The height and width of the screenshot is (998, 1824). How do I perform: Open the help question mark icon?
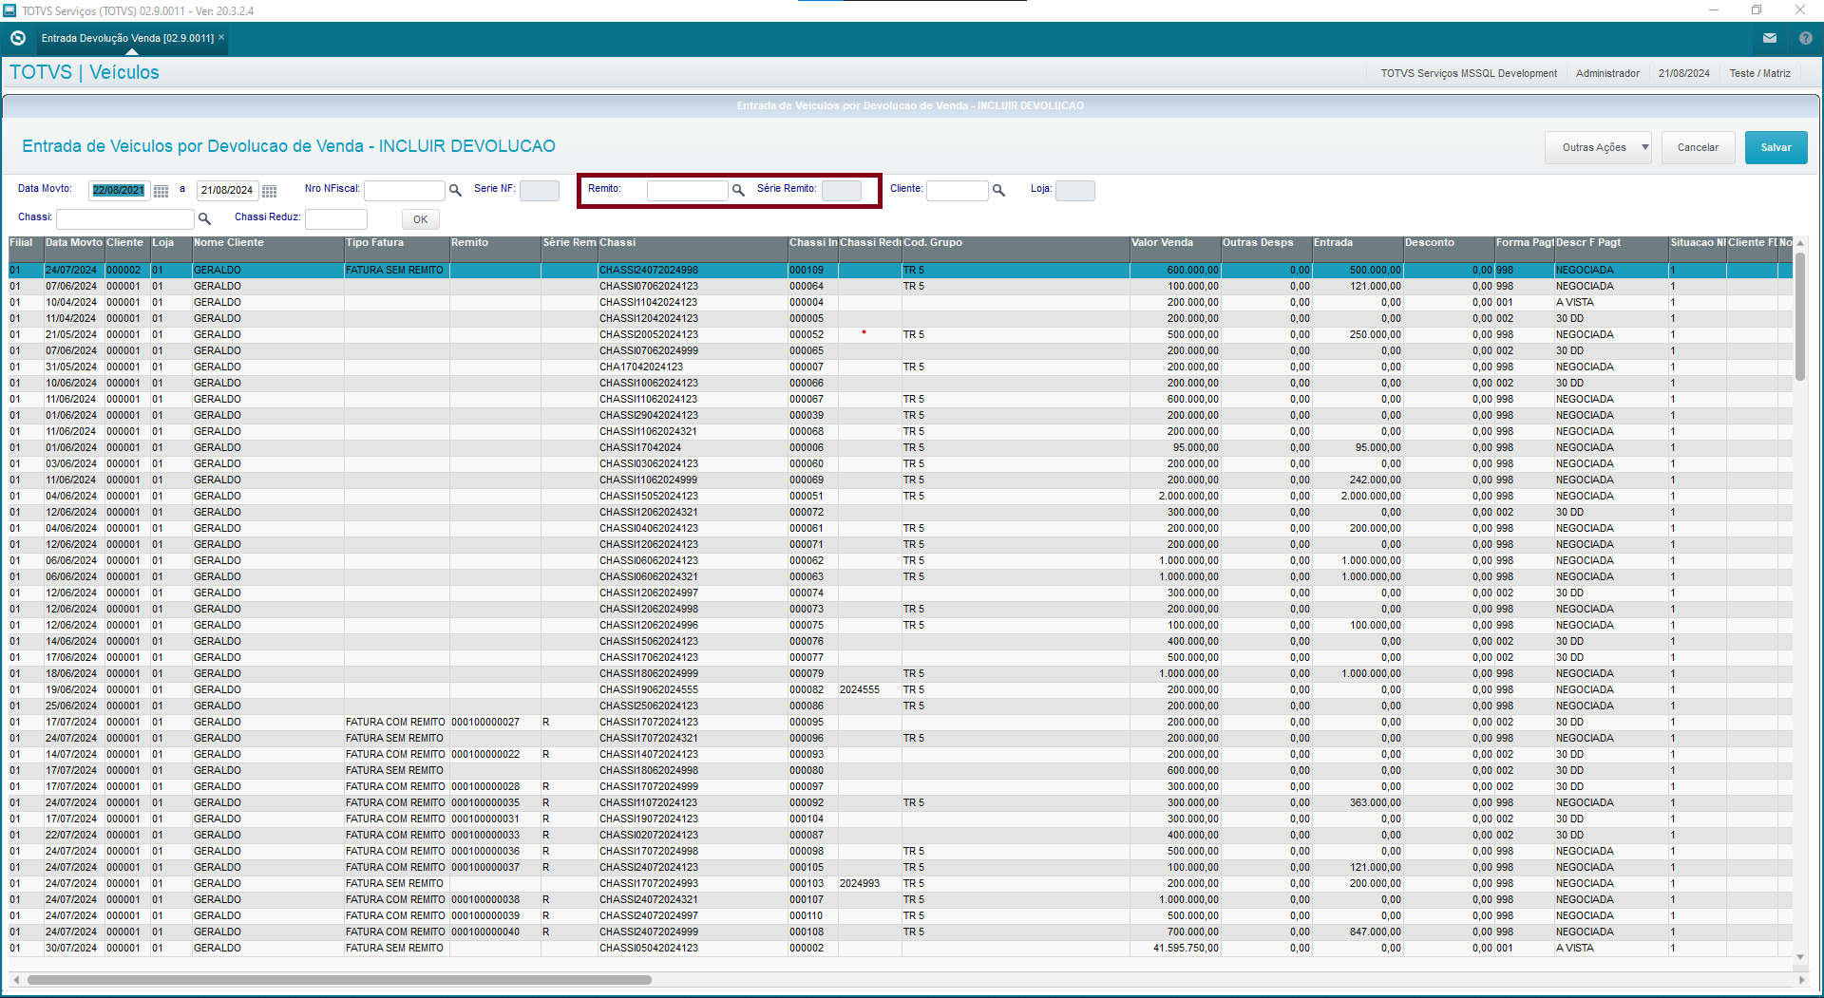point(1806,38)
